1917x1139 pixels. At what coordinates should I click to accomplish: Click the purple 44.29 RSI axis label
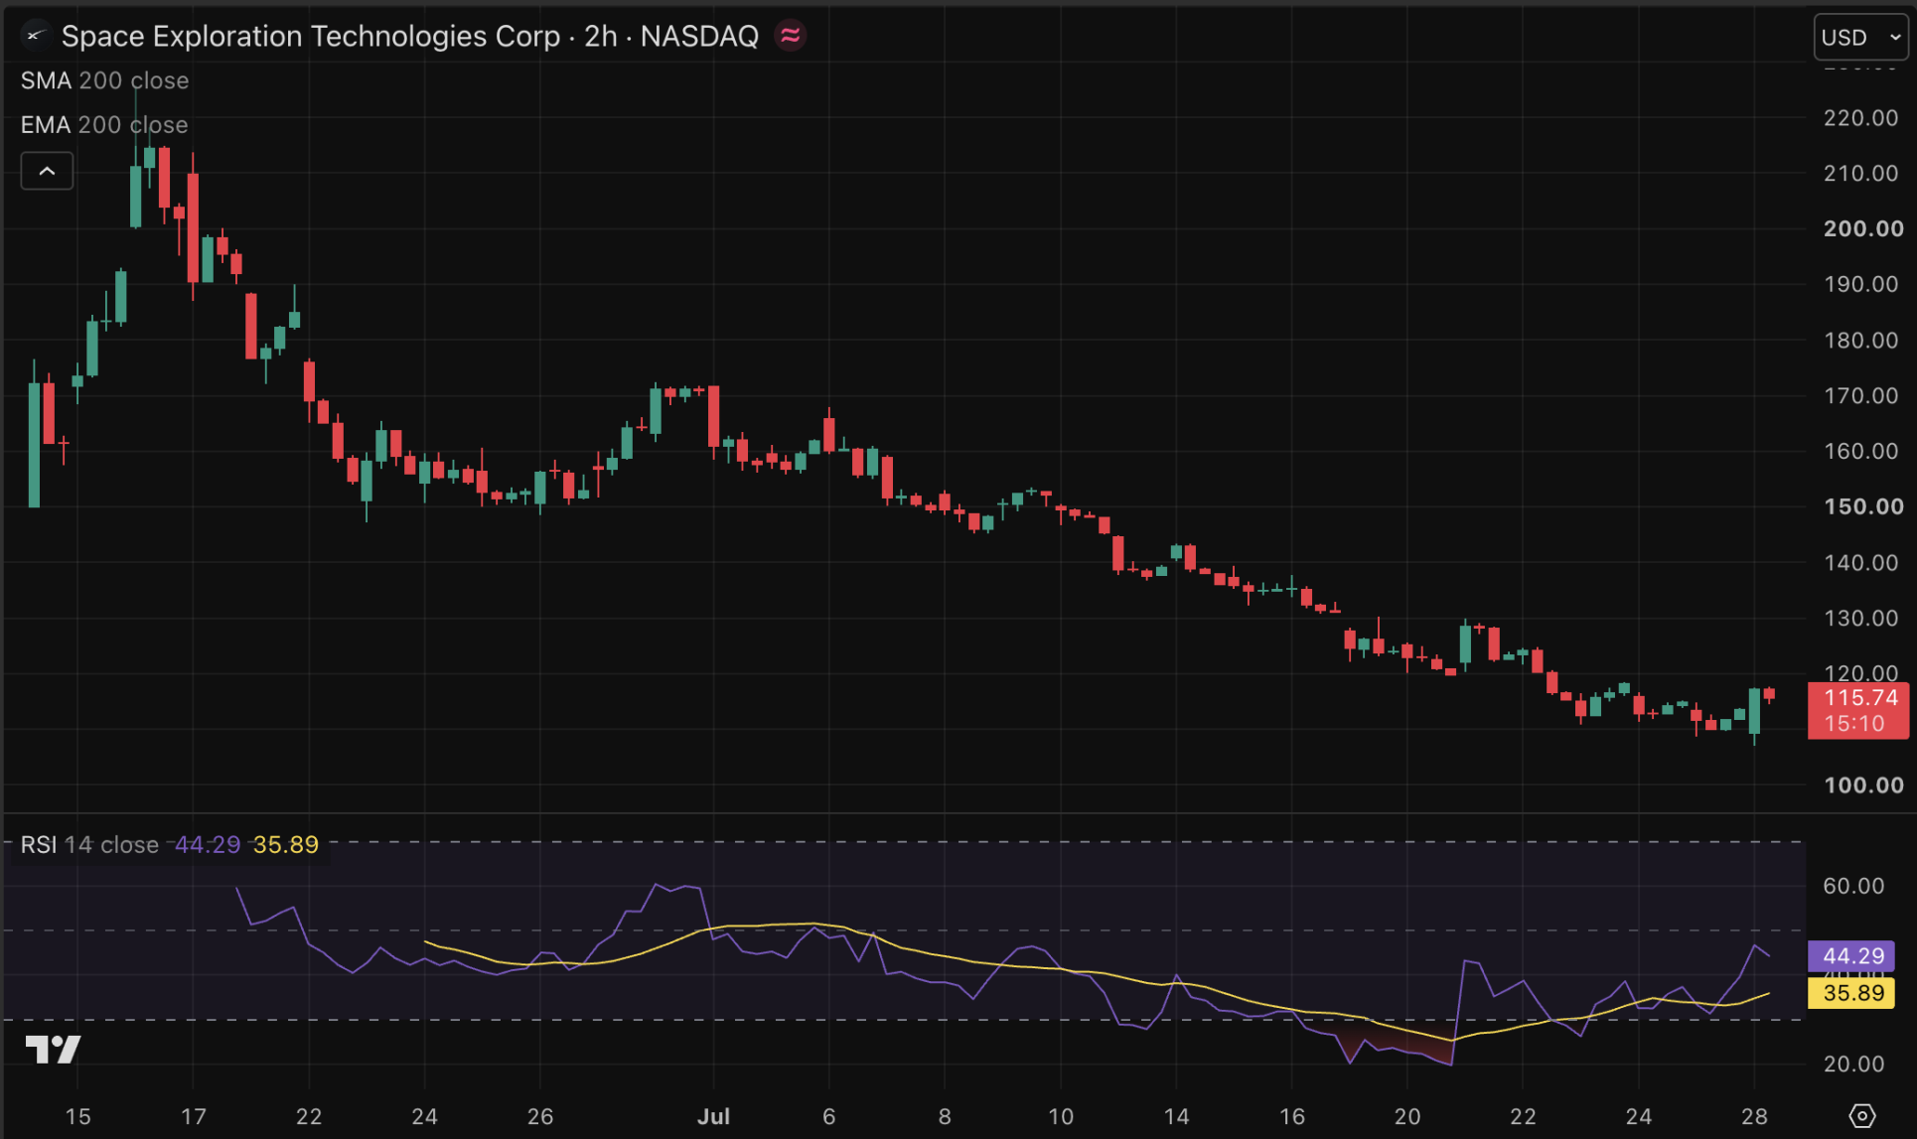pyautogui.click(x=1852, y=955)
